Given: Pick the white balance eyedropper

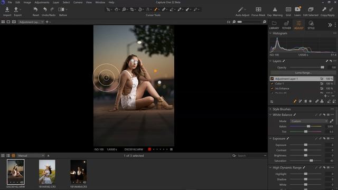Looking at the screenshot, I should (332, 121).
